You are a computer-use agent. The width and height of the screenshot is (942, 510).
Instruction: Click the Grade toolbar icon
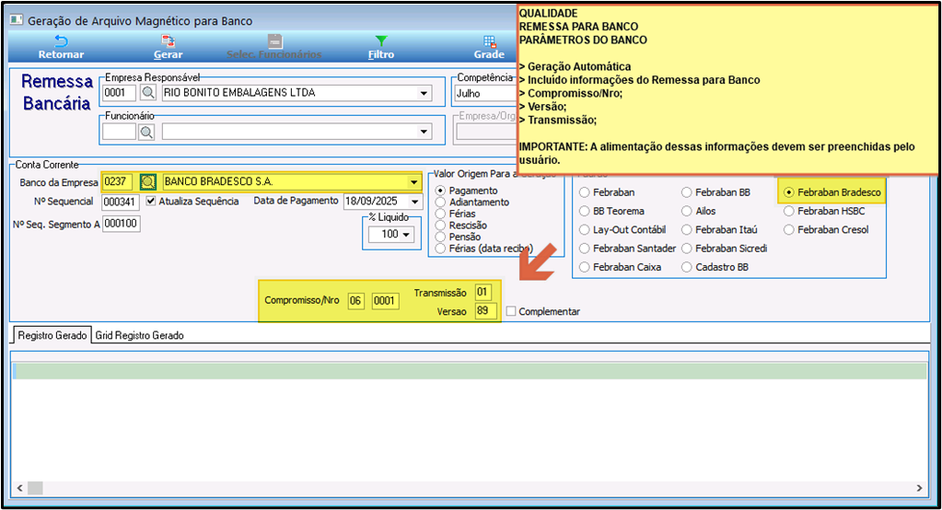tap(489, 41)
